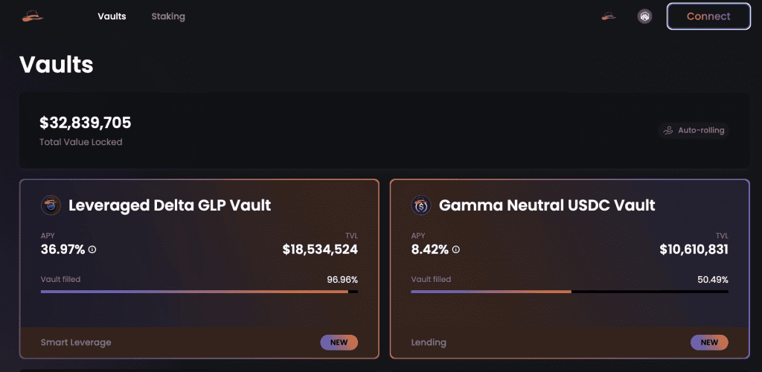This screenshot has width=762, height=372.
Task: Click NEW badge on Lending vault
Action: 709,342
